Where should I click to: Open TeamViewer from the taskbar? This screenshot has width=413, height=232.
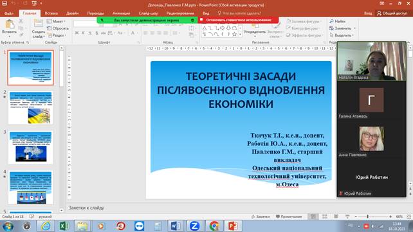point(139,226)
